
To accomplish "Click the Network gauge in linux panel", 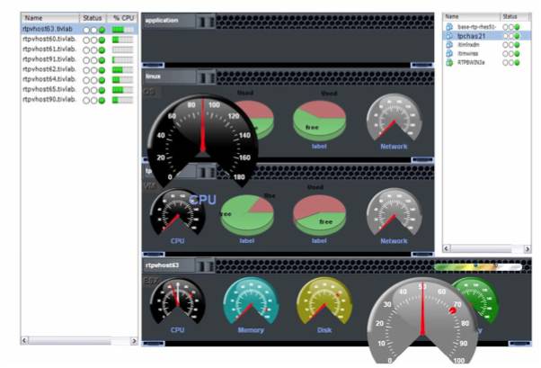I will [393, 119].
